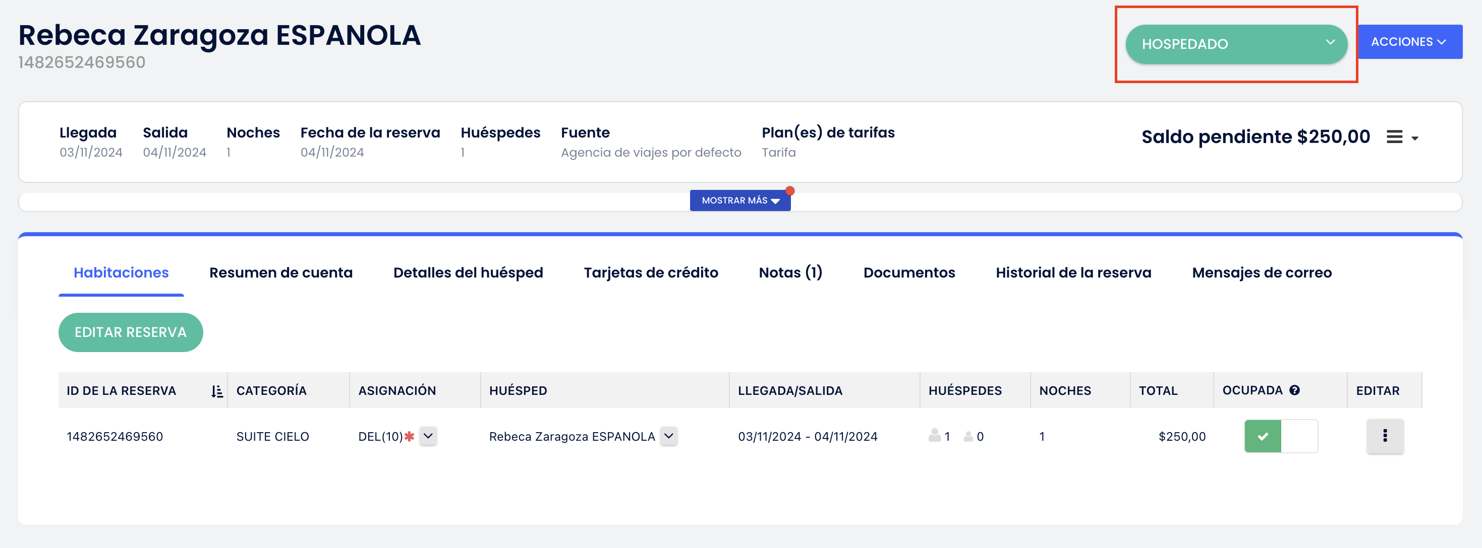Click the SUITE CIELO category cell
1482x548 pixels.
[x=273, y=437]
